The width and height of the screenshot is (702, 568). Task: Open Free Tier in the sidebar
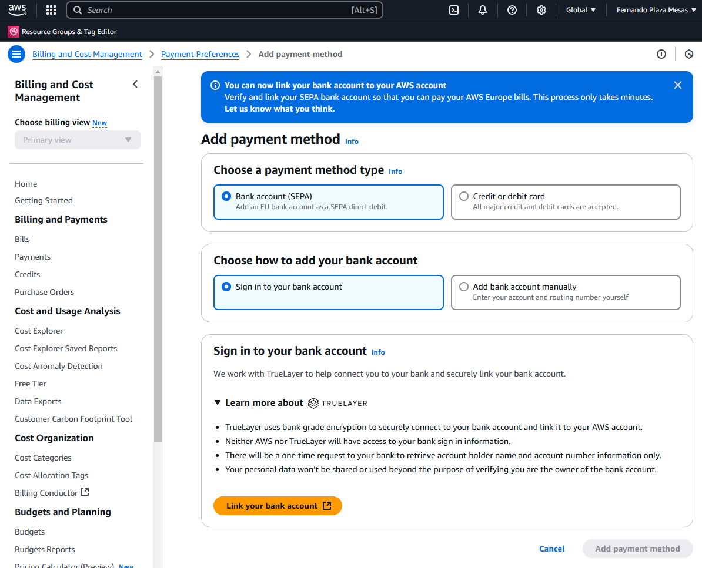pyautogui.click(x=31, y=384)
